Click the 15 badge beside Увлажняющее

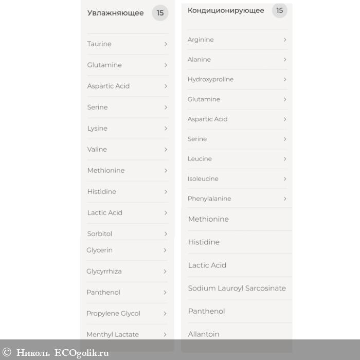[x=160, y=13]
